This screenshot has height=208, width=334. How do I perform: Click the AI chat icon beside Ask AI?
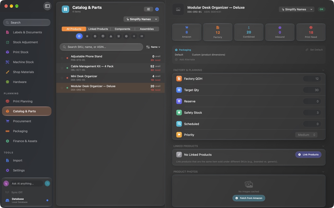point(47,183)
